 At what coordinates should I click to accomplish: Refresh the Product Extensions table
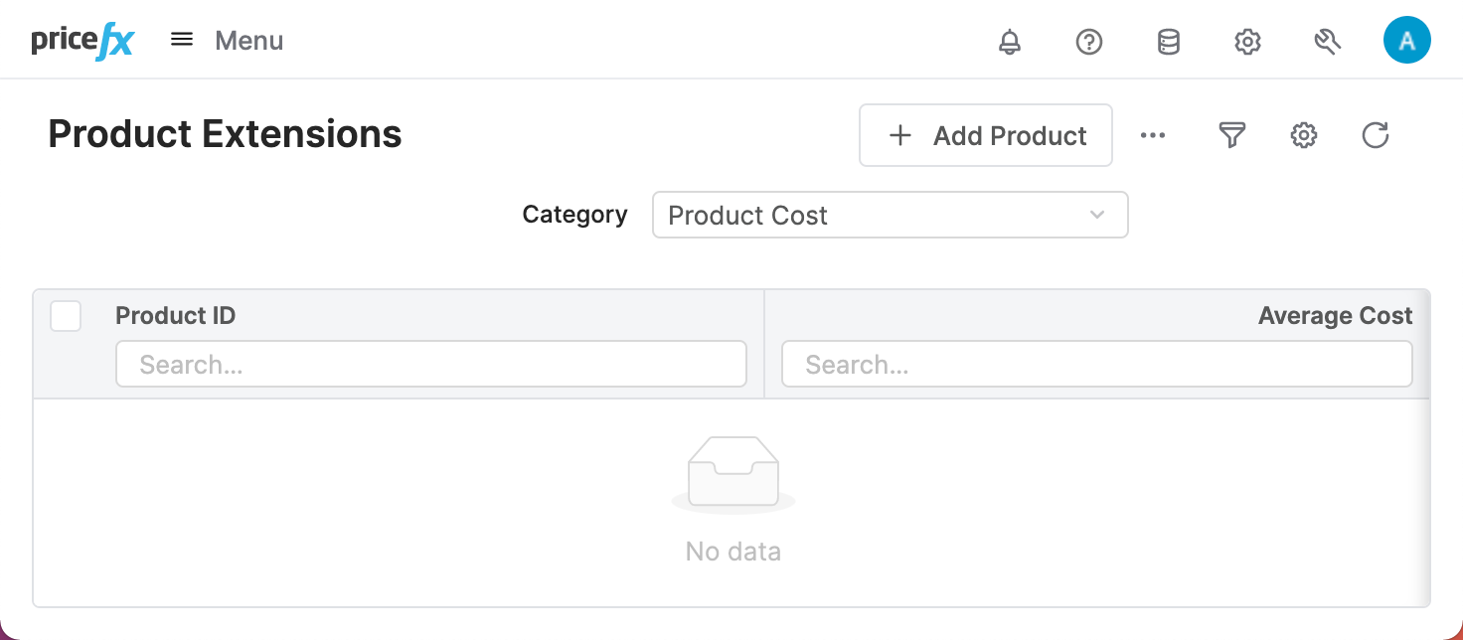pos(1376,135)
